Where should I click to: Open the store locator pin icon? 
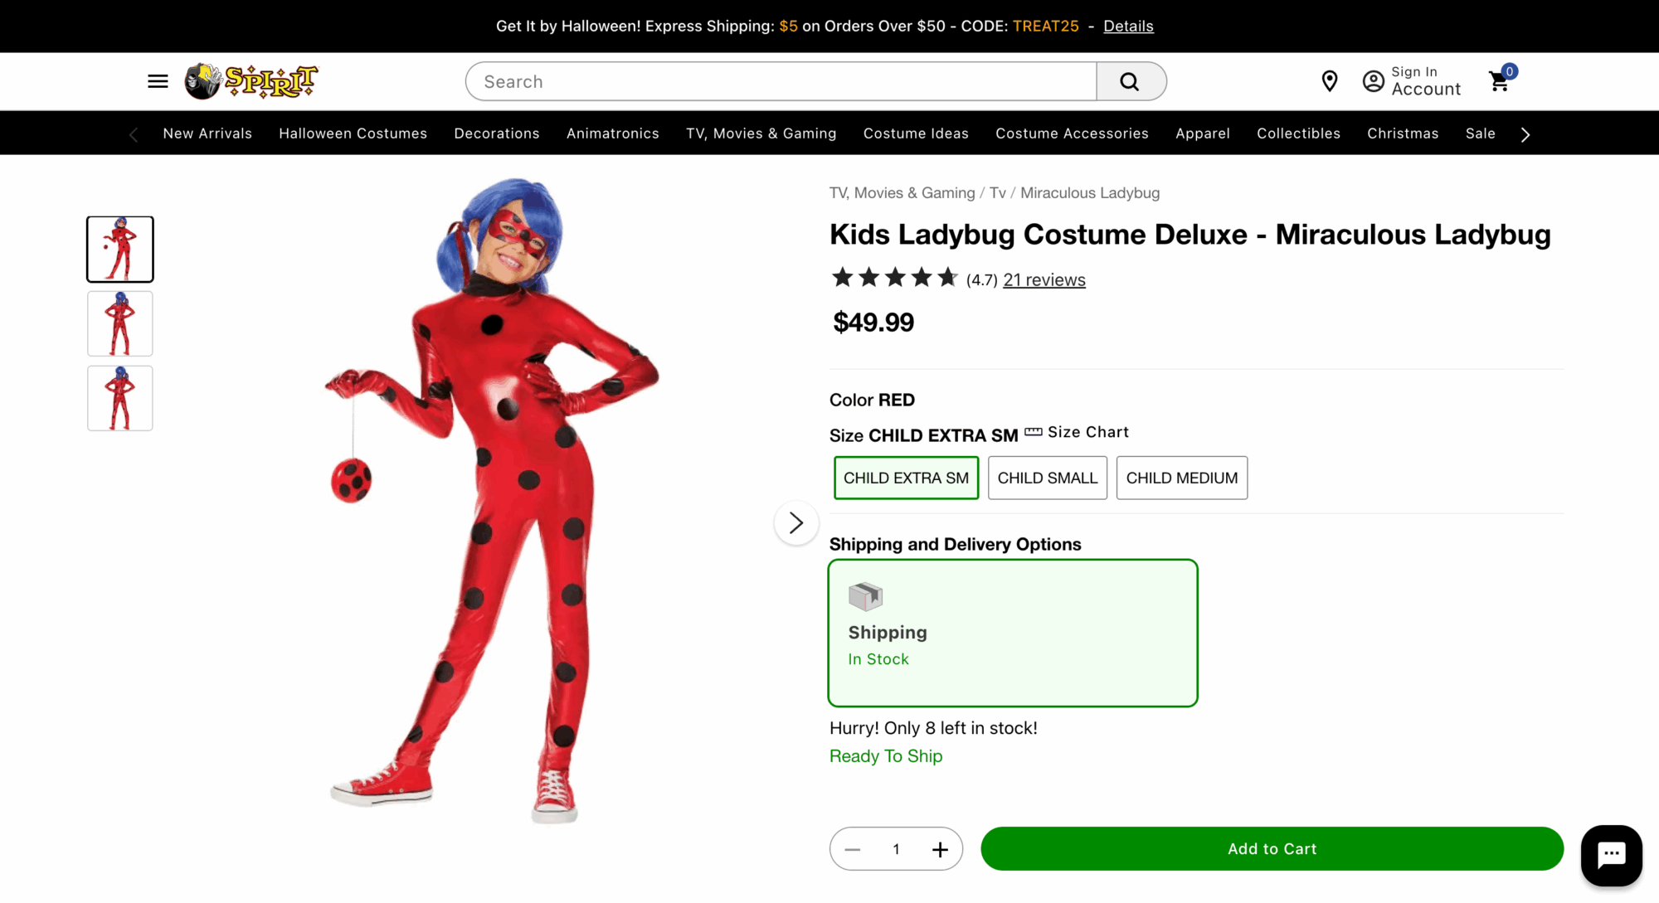tap(1330, 81)
